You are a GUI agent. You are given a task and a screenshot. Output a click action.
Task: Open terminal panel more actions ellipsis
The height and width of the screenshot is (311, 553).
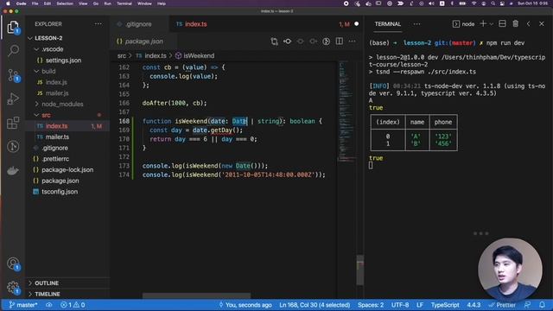point(416,24)
